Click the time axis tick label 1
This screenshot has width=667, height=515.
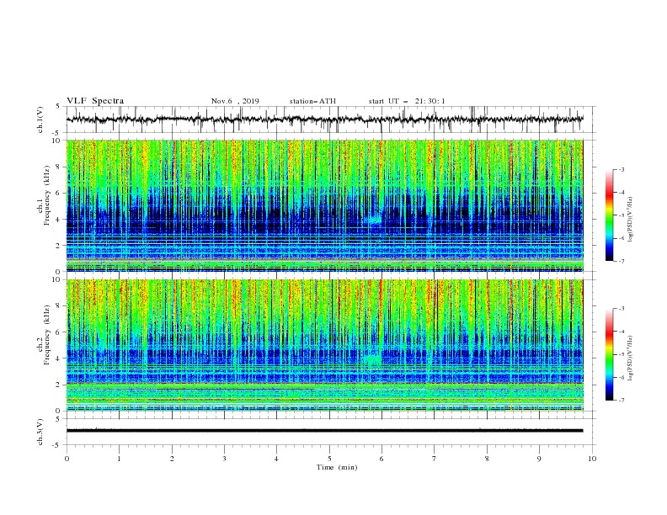coord(119,459)
